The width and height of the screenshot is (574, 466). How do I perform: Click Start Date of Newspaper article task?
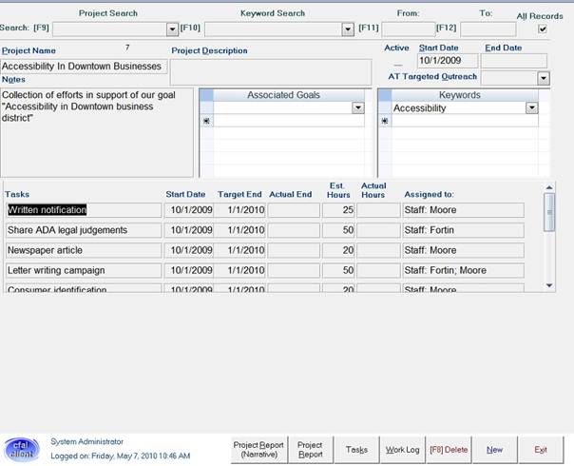point(189,250)
